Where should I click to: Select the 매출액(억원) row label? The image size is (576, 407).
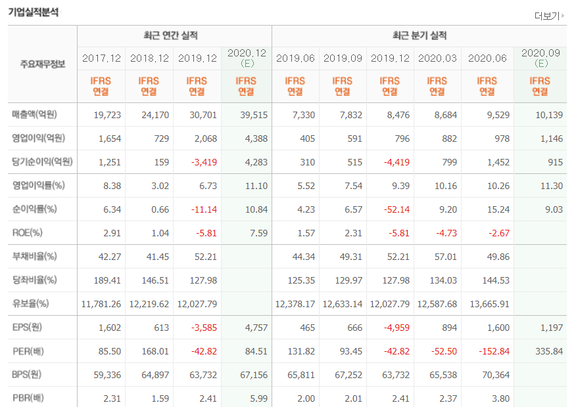35,114
